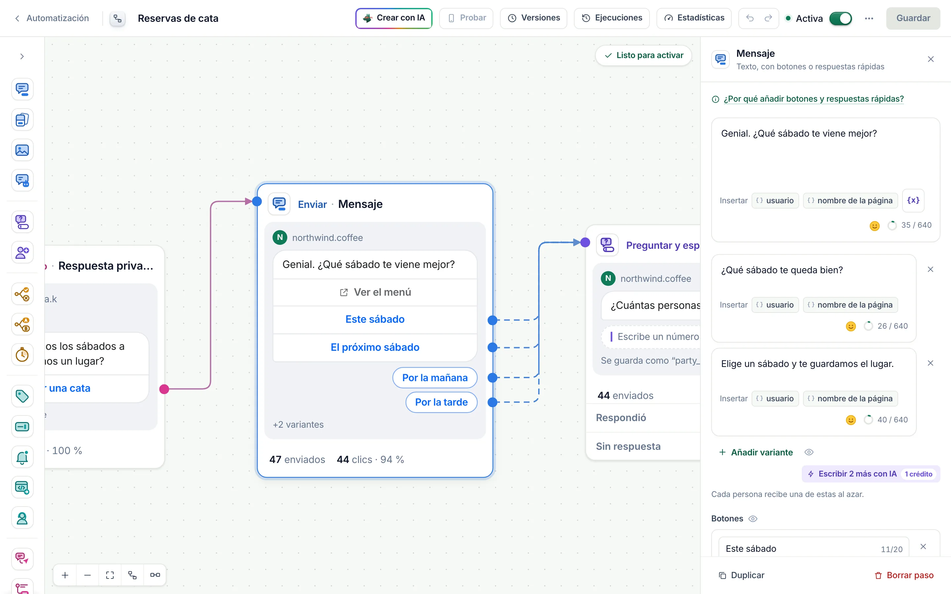Open the Ejecuciones view
951x594 pixels.
(612, 18)
